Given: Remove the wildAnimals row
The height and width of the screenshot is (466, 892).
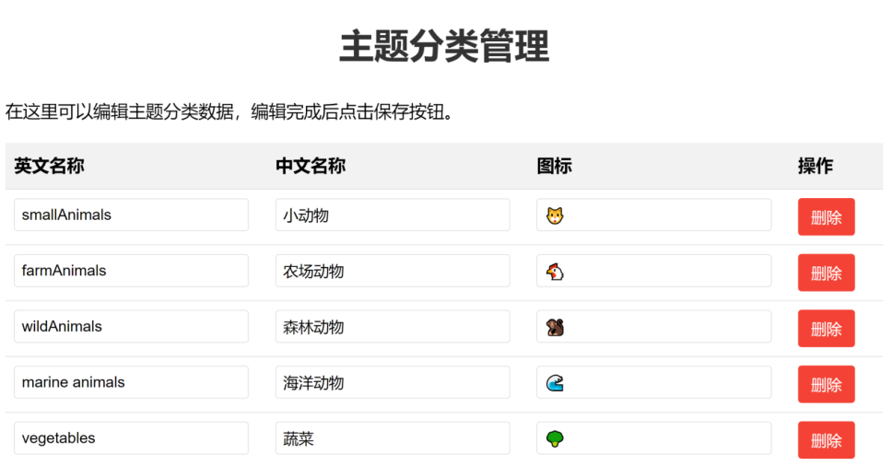Looking at the screenshot, I should [826, 328].
